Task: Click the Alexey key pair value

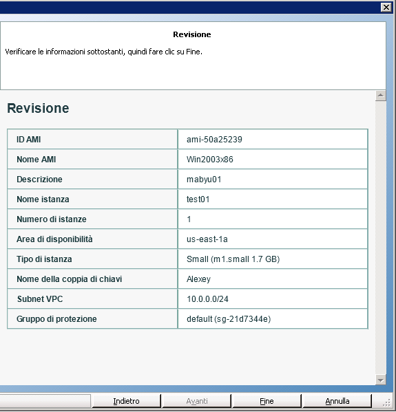Action: click(x=198, y=279)
